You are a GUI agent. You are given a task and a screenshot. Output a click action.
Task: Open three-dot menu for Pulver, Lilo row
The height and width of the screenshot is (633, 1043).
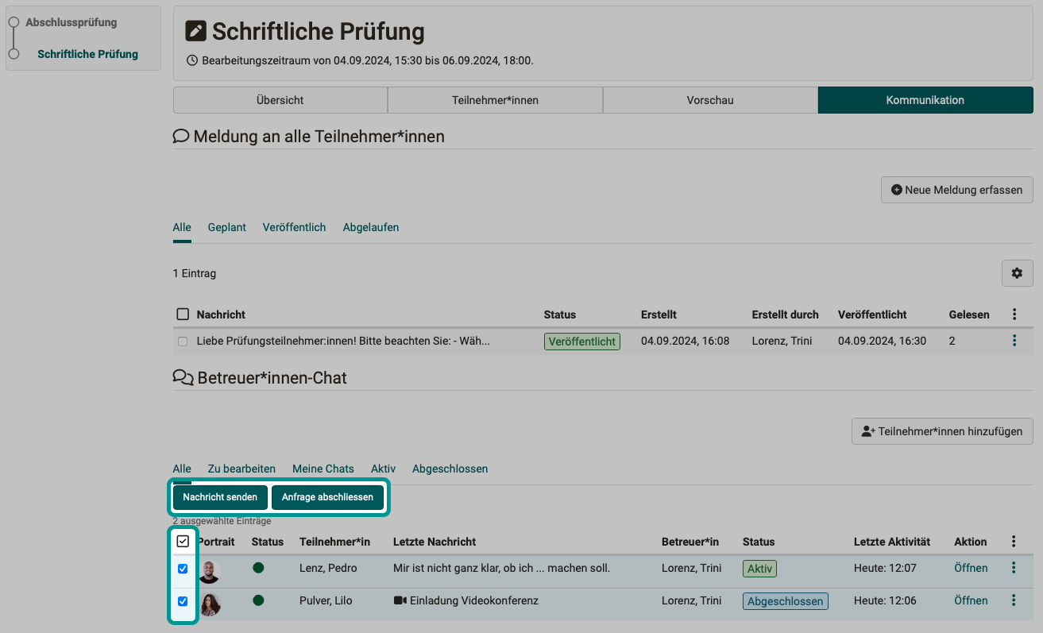click(x=1013, y=600)
